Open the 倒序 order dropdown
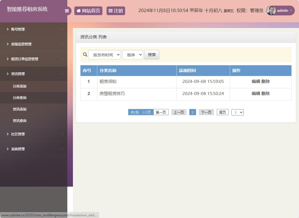 [x=132, y=55]
